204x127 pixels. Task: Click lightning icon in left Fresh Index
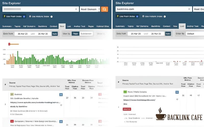(4, 16)
